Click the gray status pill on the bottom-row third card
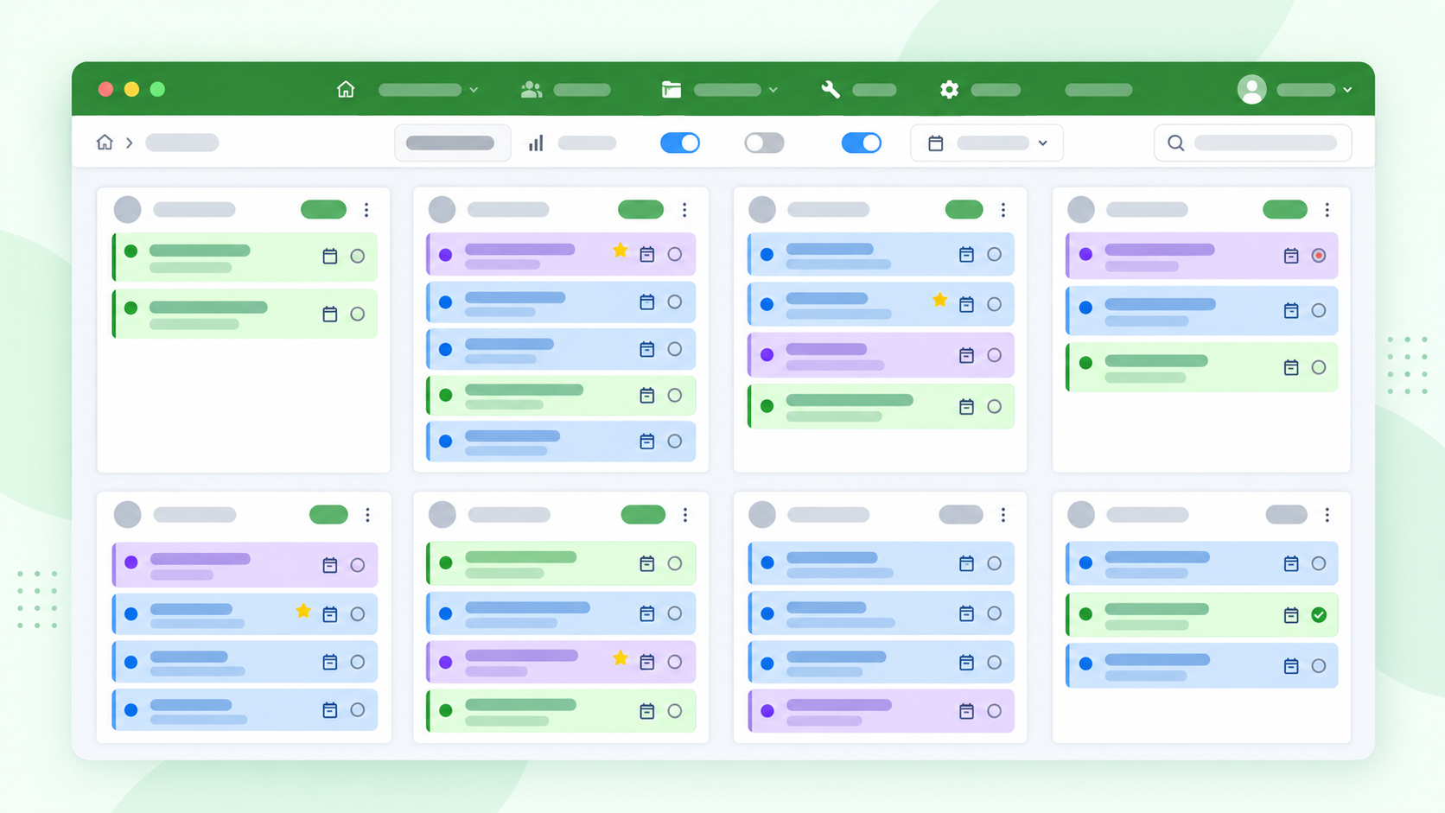Viewport: 1445px width, 813px height. pos(961,515)
